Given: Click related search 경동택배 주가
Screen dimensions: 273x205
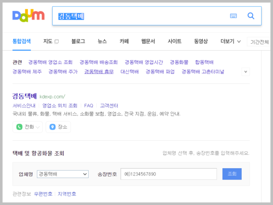Looking at the screenshot, I should tap(63, 72).
